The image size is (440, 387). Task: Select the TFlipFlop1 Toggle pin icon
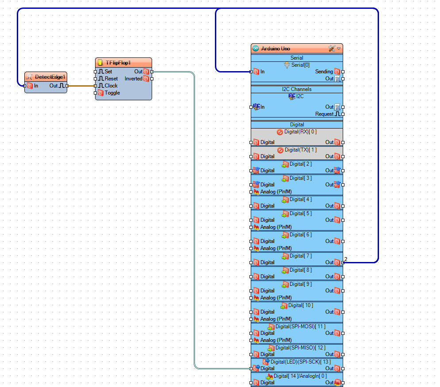click(x=101, y=93)
